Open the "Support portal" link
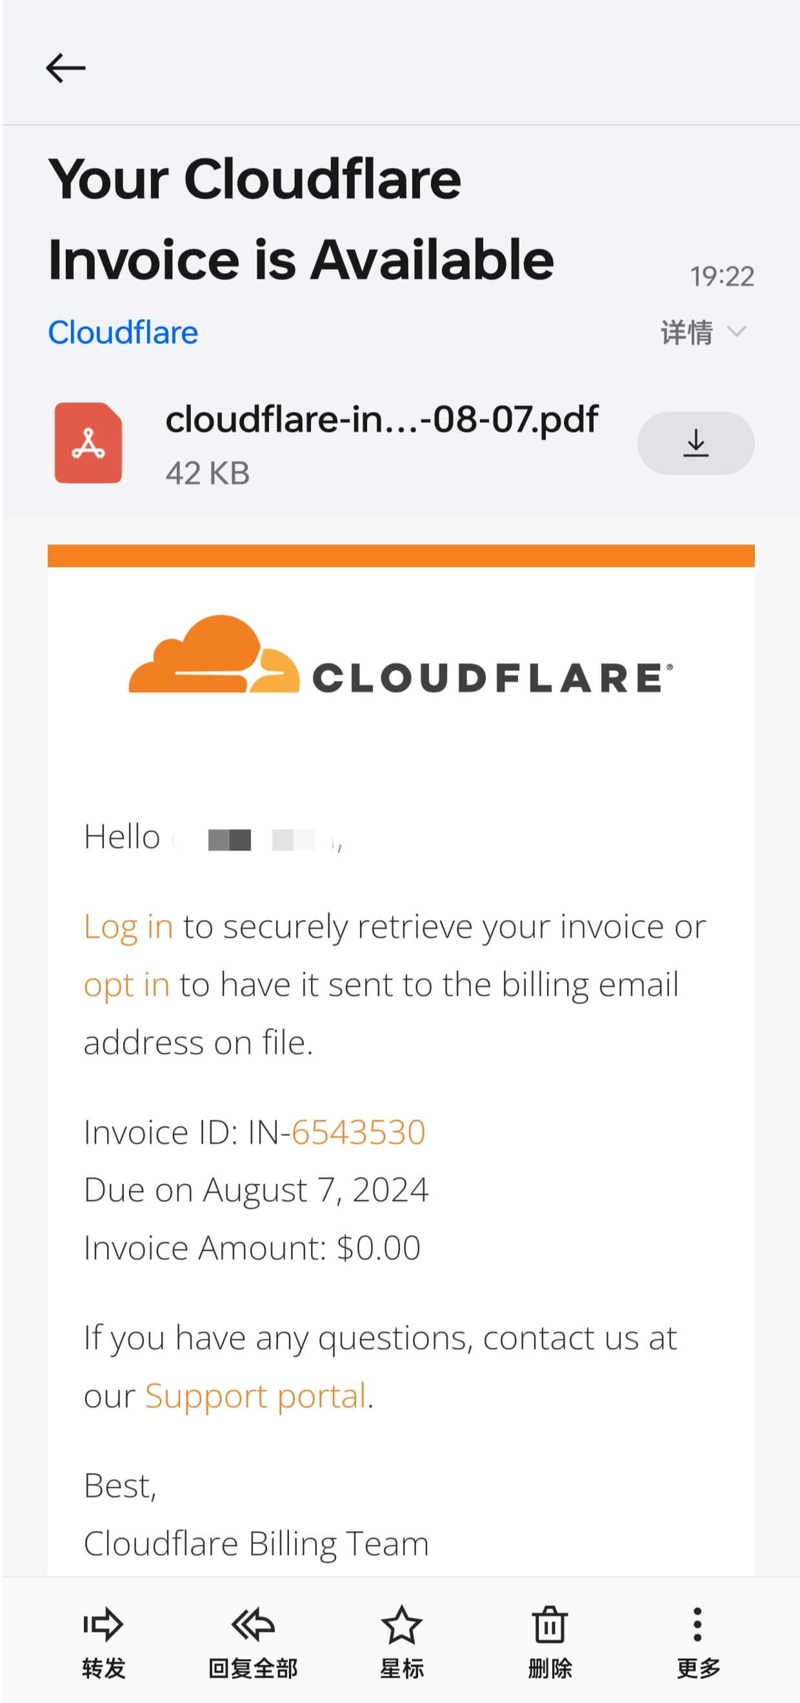Image resolution: width=800 pixels, height=1703 pixels. pos(255,1396)
